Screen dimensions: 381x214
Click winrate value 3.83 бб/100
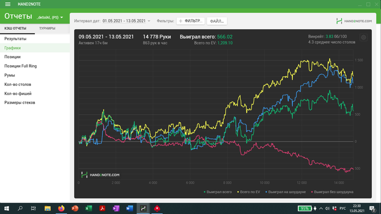[x=336, y=36]
